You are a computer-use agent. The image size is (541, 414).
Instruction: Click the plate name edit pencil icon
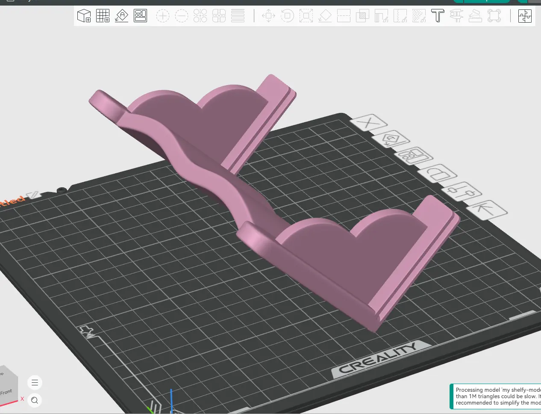(x=34, y=195)
